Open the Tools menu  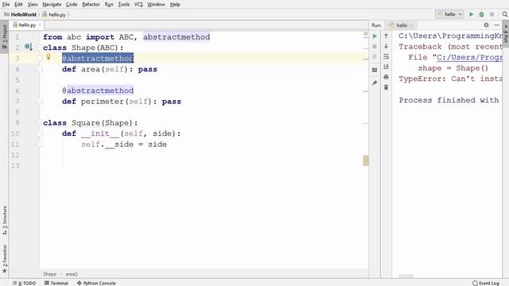pos(124,4)
